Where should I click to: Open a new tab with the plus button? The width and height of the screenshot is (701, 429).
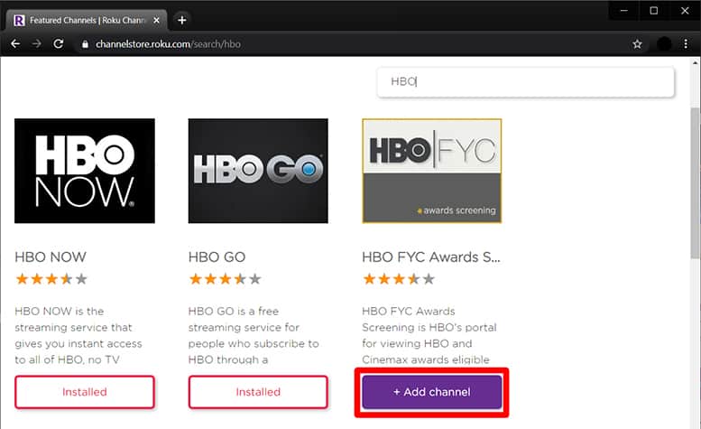coord(182,20)
